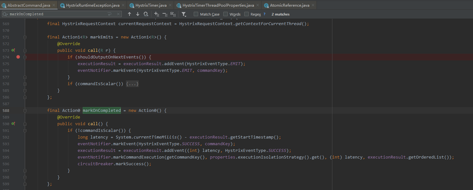Switch to AbstractCommand.java tab
The width and height of the screenshot is (473, 190).
coord(29,5)
